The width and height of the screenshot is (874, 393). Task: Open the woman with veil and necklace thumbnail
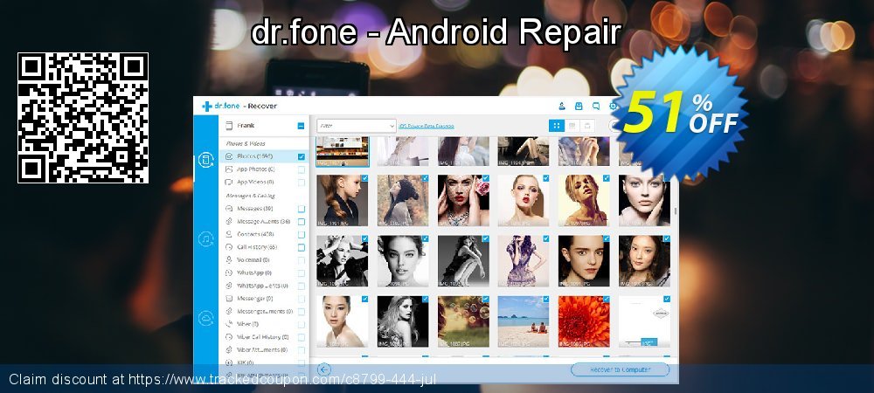[x=463, y=200]
